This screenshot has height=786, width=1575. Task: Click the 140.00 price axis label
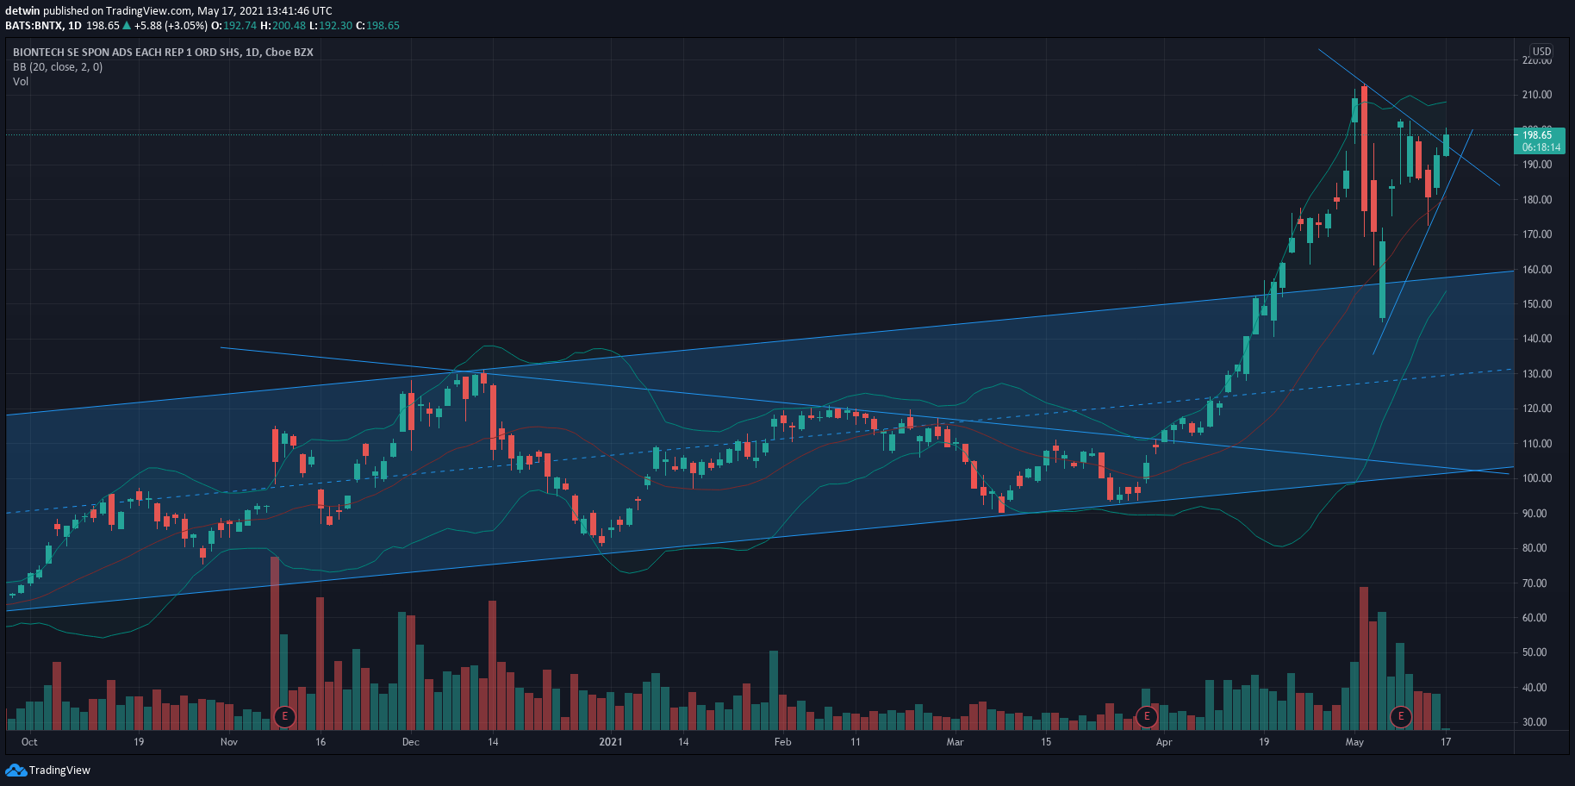(x=1537, y=339)
